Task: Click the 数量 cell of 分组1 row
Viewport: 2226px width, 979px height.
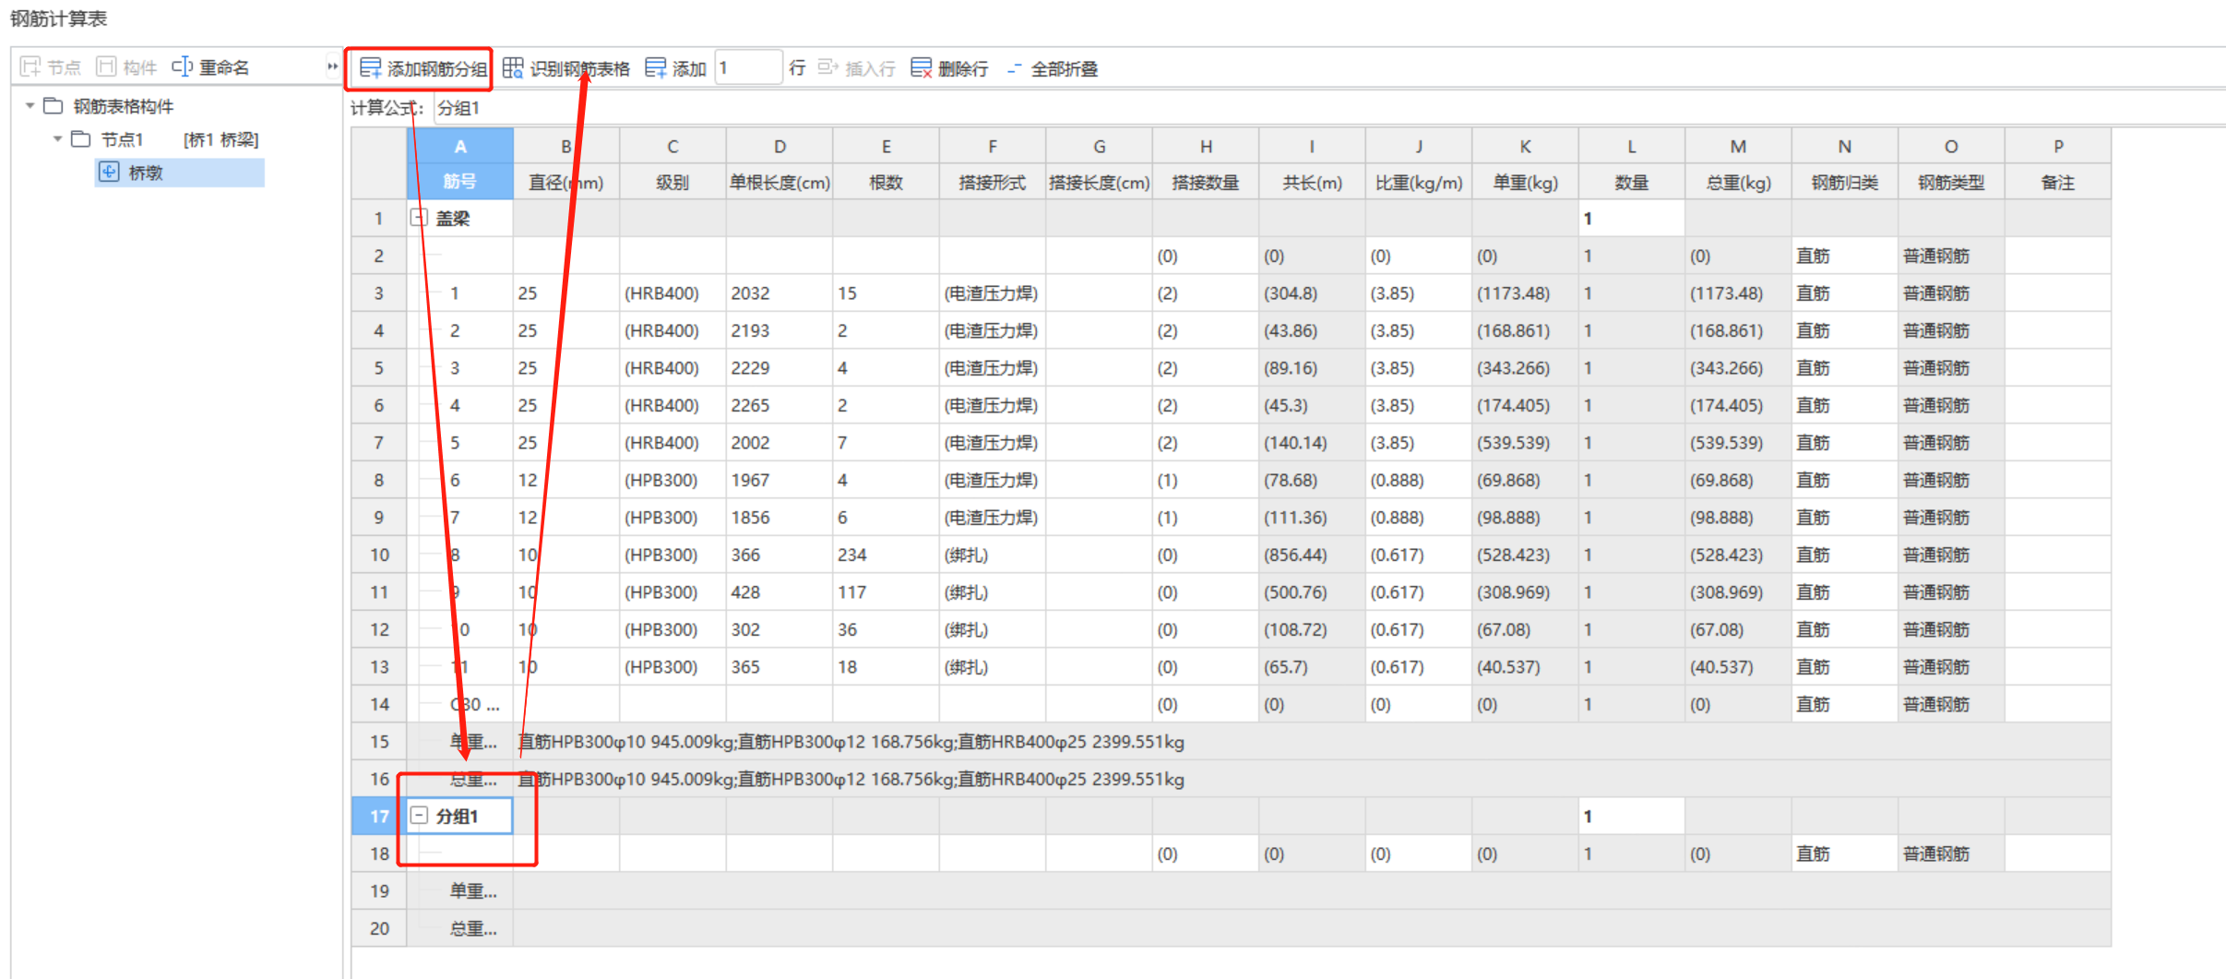Action: [x=1631, y=817]
